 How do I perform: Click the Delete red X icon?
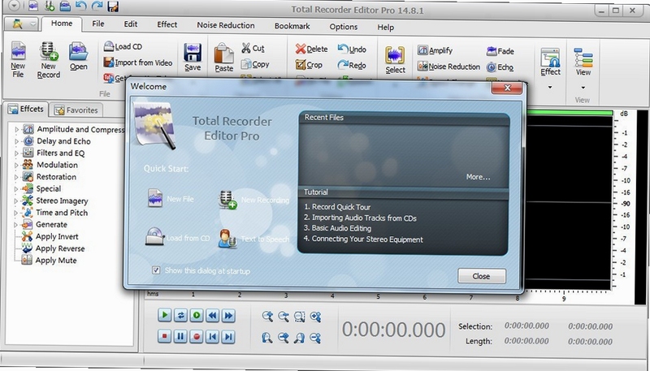pyautogui.click(x=311, y=49)
